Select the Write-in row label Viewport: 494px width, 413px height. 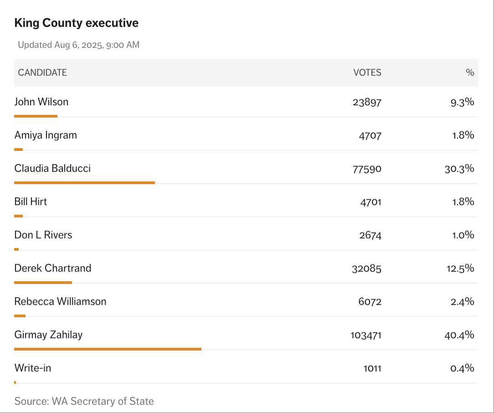point(33,368)
